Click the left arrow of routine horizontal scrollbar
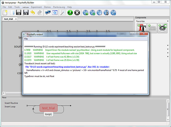Screen dimensions: 171x127 4,93
